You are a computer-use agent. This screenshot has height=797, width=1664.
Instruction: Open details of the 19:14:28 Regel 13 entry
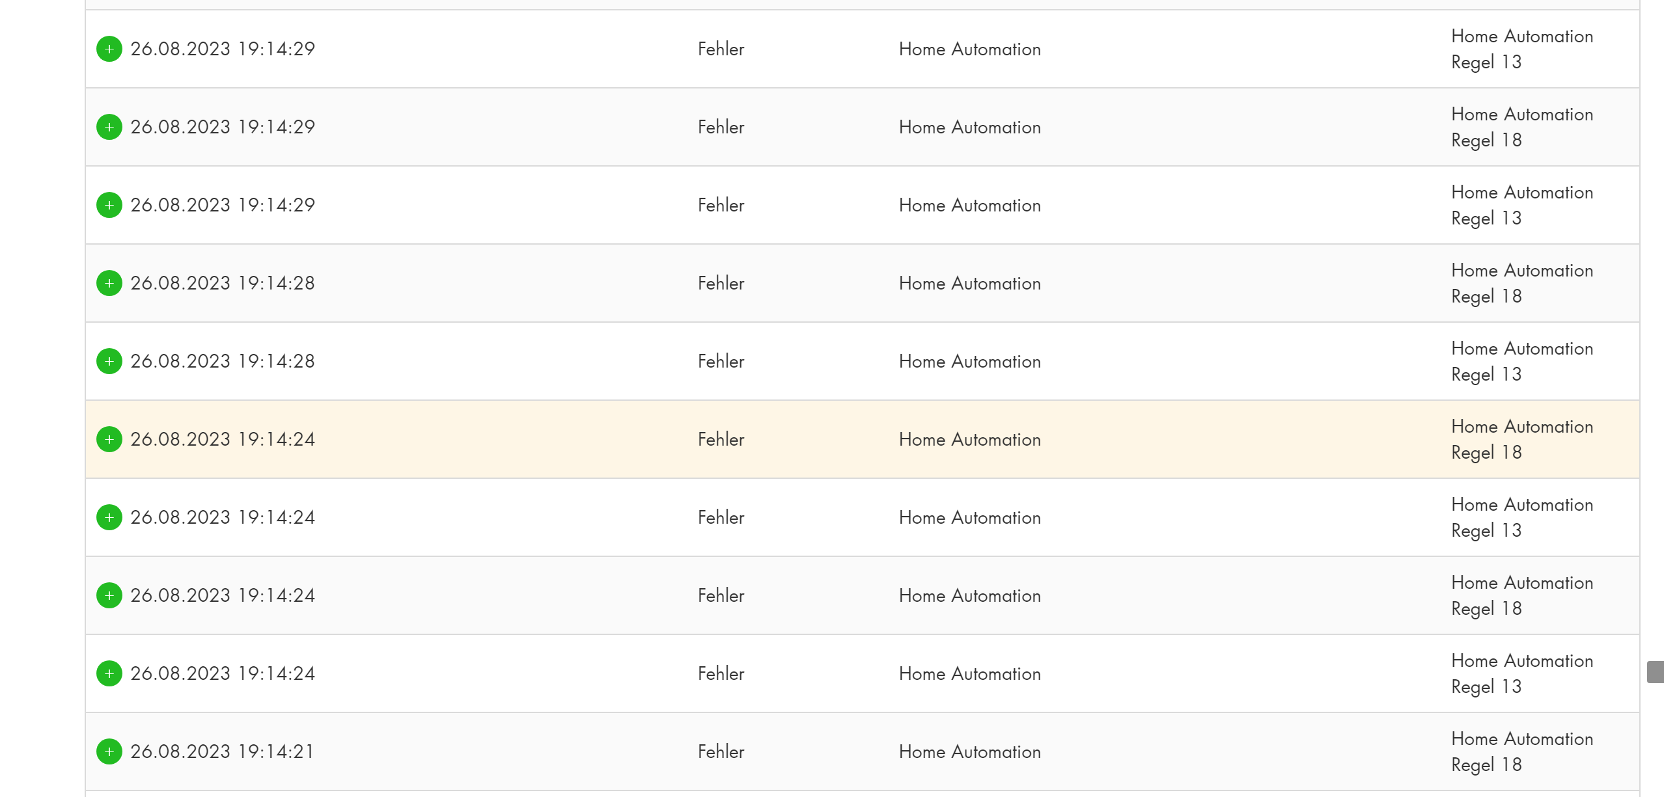(x=109, y=361)
